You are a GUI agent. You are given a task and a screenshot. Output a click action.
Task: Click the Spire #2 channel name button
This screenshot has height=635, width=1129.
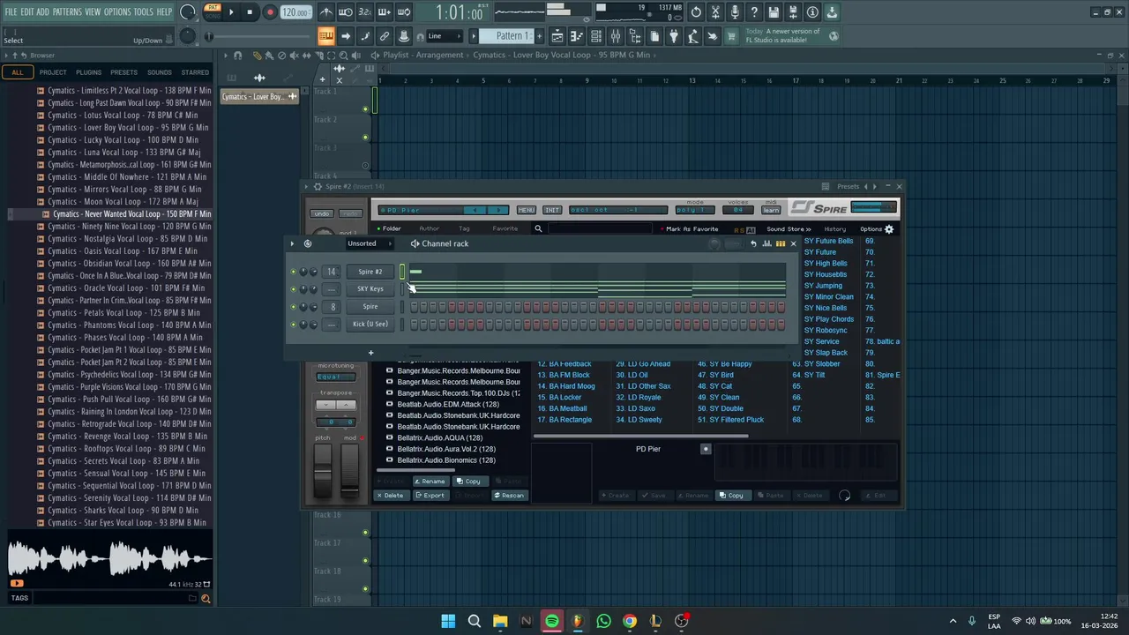(x=370, y=272)
